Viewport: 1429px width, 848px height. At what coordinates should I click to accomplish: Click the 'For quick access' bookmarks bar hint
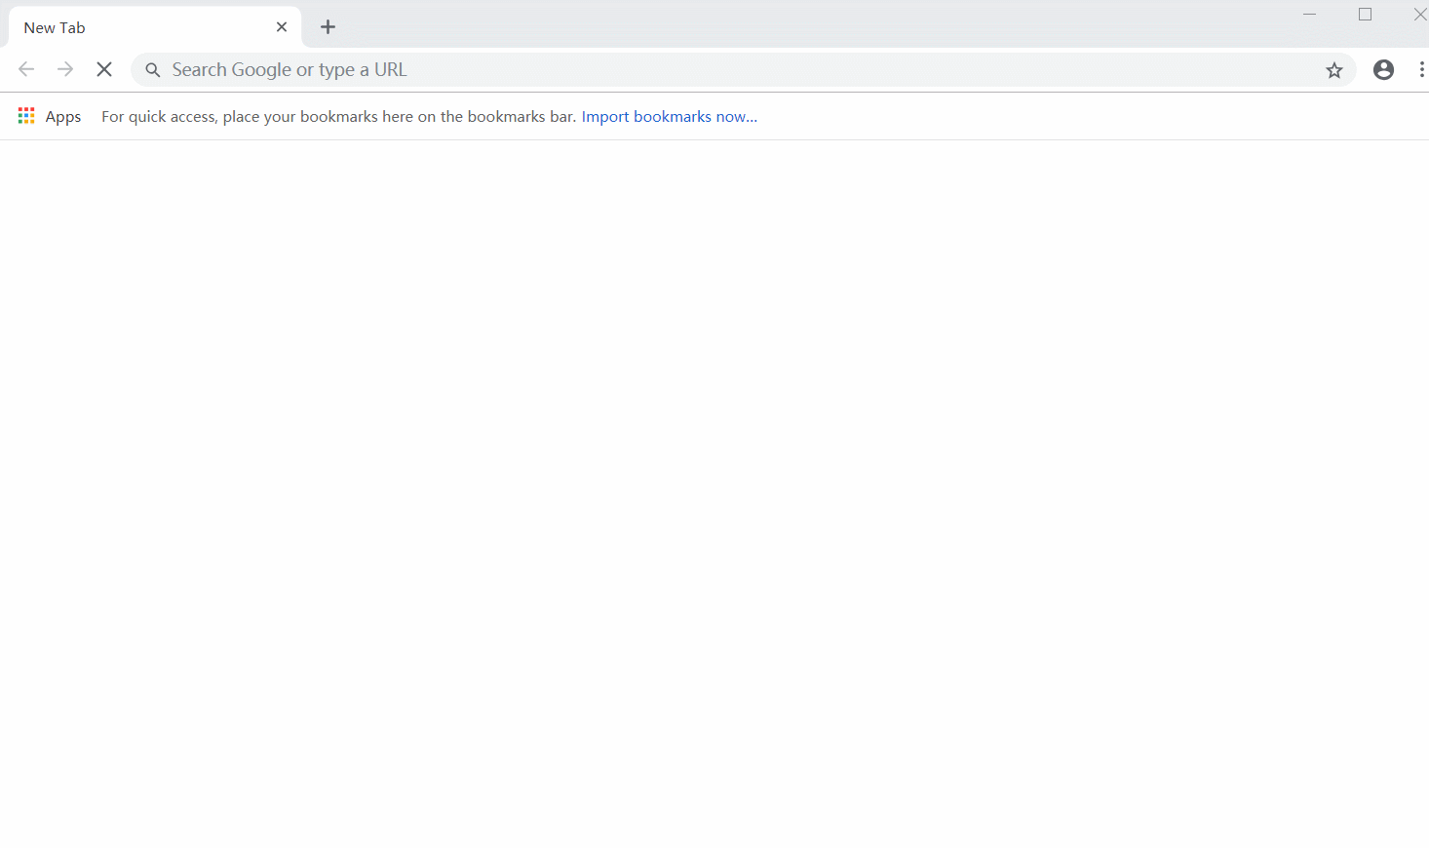338,116
